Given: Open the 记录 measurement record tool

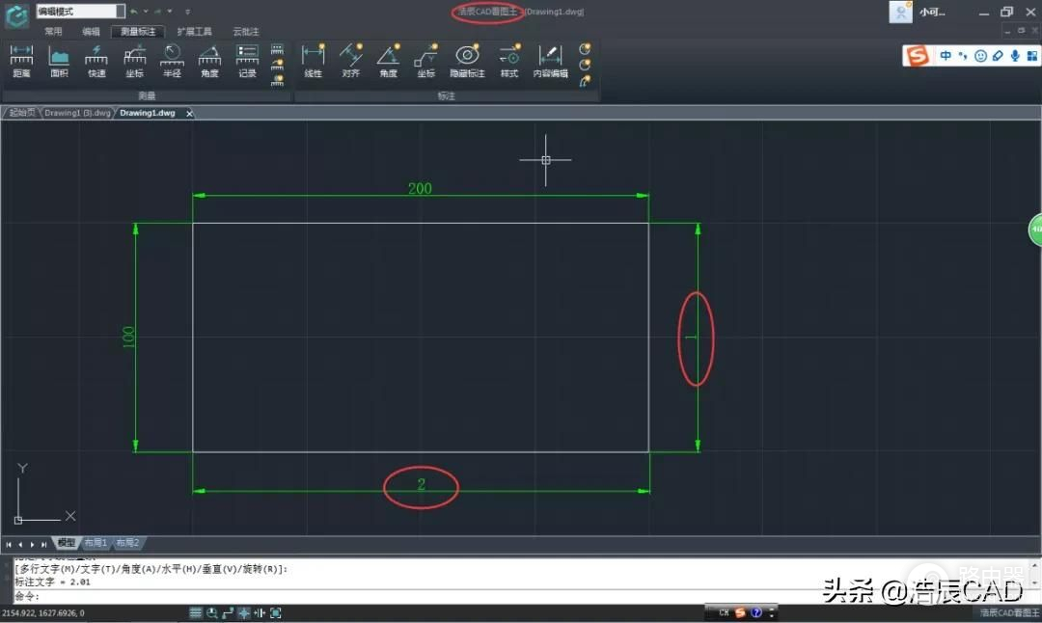Looking at the screenshot, I should 247,61.
